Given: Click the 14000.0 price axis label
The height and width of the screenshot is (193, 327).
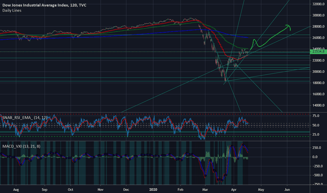Looking at the screenshot, I should point(318,105).
